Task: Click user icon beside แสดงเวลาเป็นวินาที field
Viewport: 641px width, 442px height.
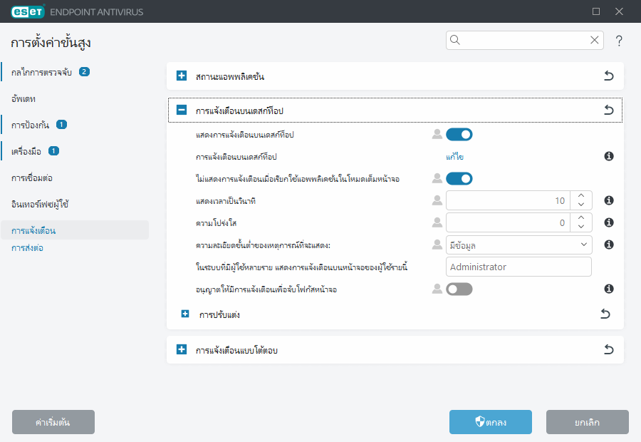Action: [437, 200]
